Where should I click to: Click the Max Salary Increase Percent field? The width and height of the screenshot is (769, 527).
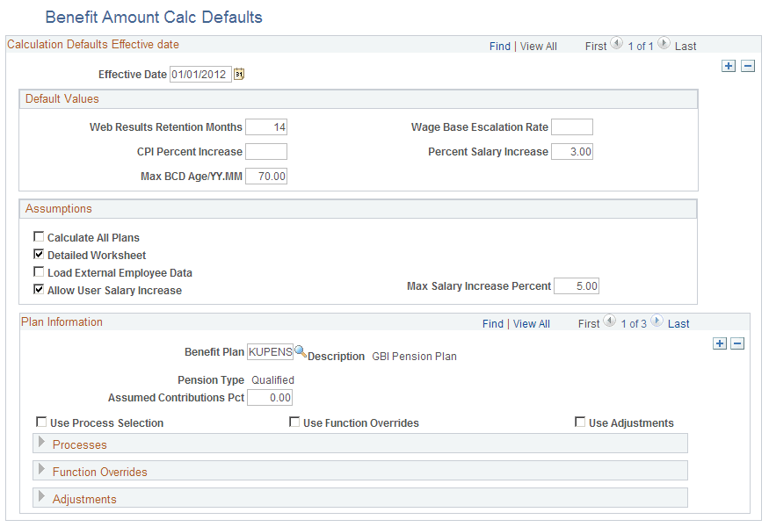[576, 285]
